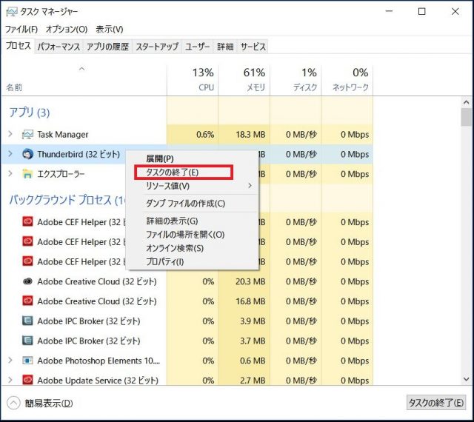Screen dimensions: 474x422
Task: Choose プロパティ(I) from the context menu
Action: pyautogui.click(x=165, y=262)
